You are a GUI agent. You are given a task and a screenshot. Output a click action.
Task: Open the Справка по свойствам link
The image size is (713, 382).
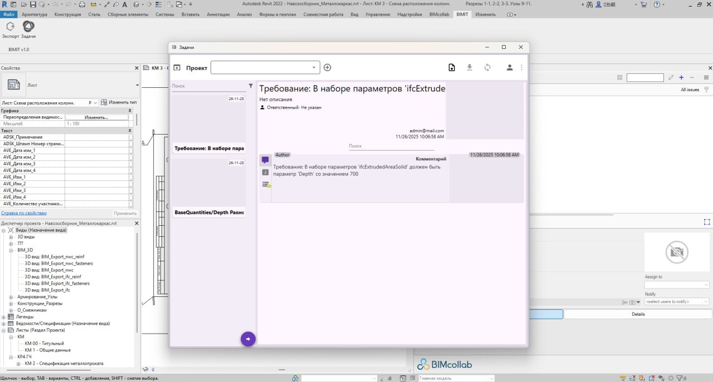coord(23,213)
